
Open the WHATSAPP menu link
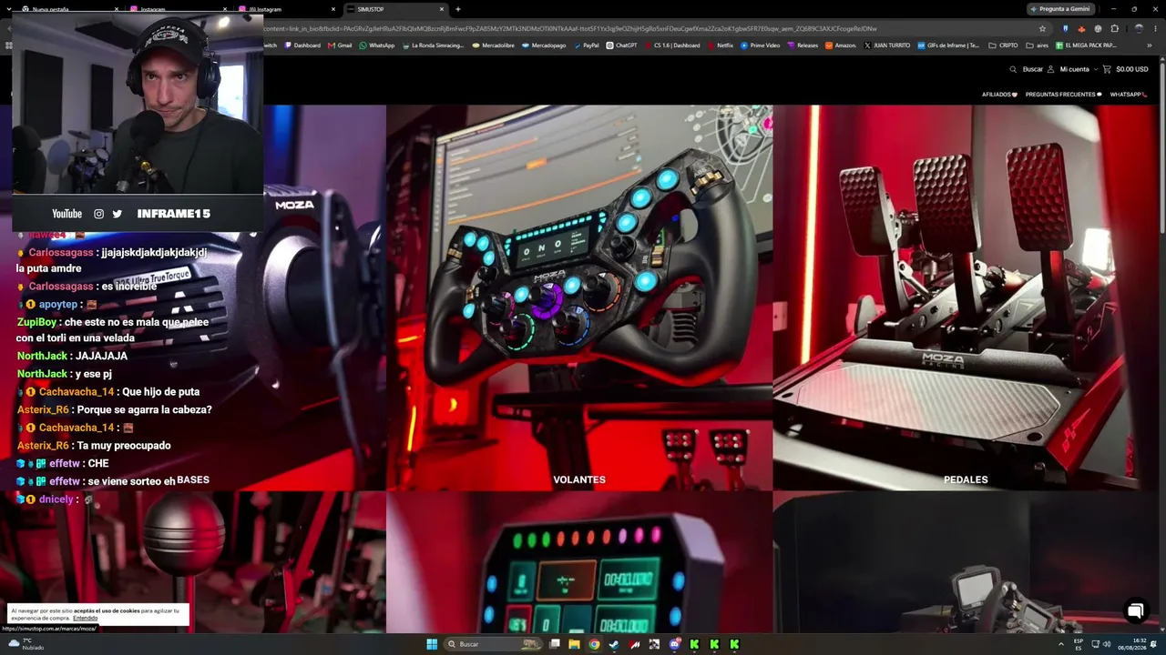[1128, 95]
